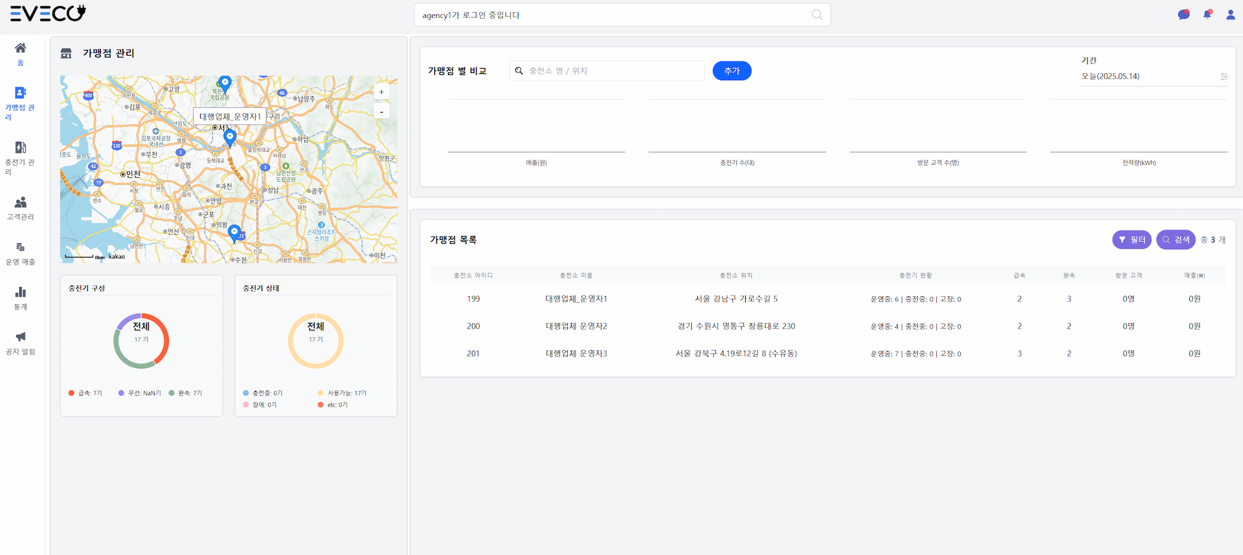The image size is (1243, 555).
Task: Open 통계 in the sidebar
Action: pos(20,298)
